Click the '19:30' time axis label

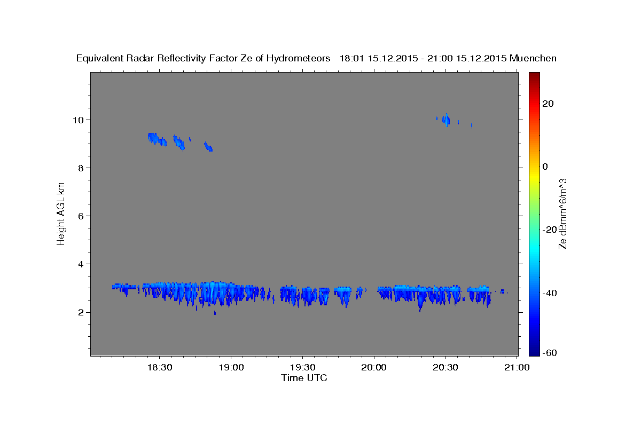(302, 367)
